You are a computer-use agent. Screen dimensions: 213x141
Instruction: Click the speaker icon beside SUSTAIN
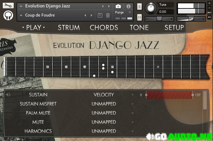8,94
